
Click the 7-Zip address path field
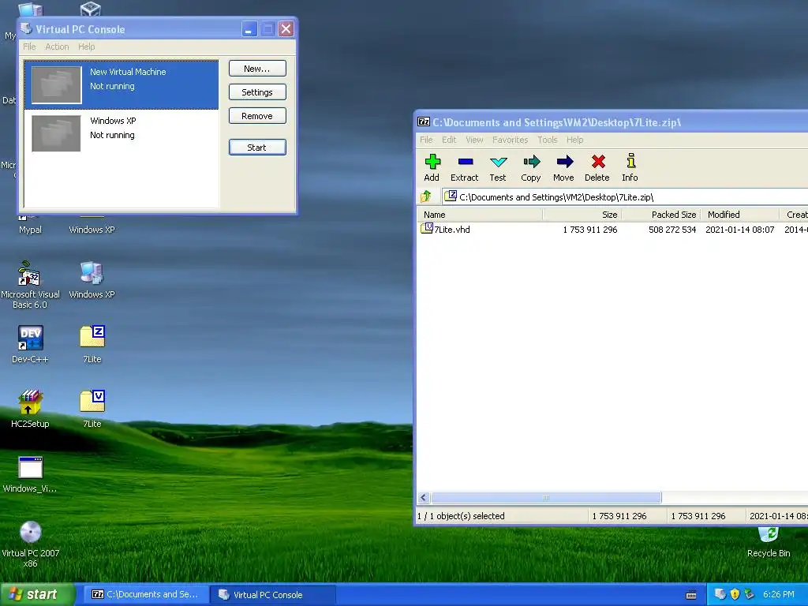click(x=625, y=196)
